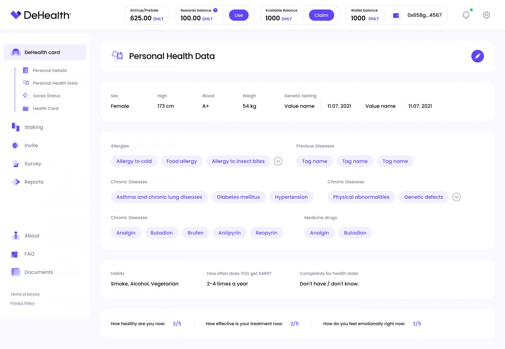
Task: Open notifications bell icon
Action: 466,15
